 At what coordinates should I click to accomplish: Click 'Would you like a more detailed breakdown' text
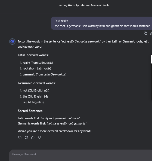tap(54, 131)
